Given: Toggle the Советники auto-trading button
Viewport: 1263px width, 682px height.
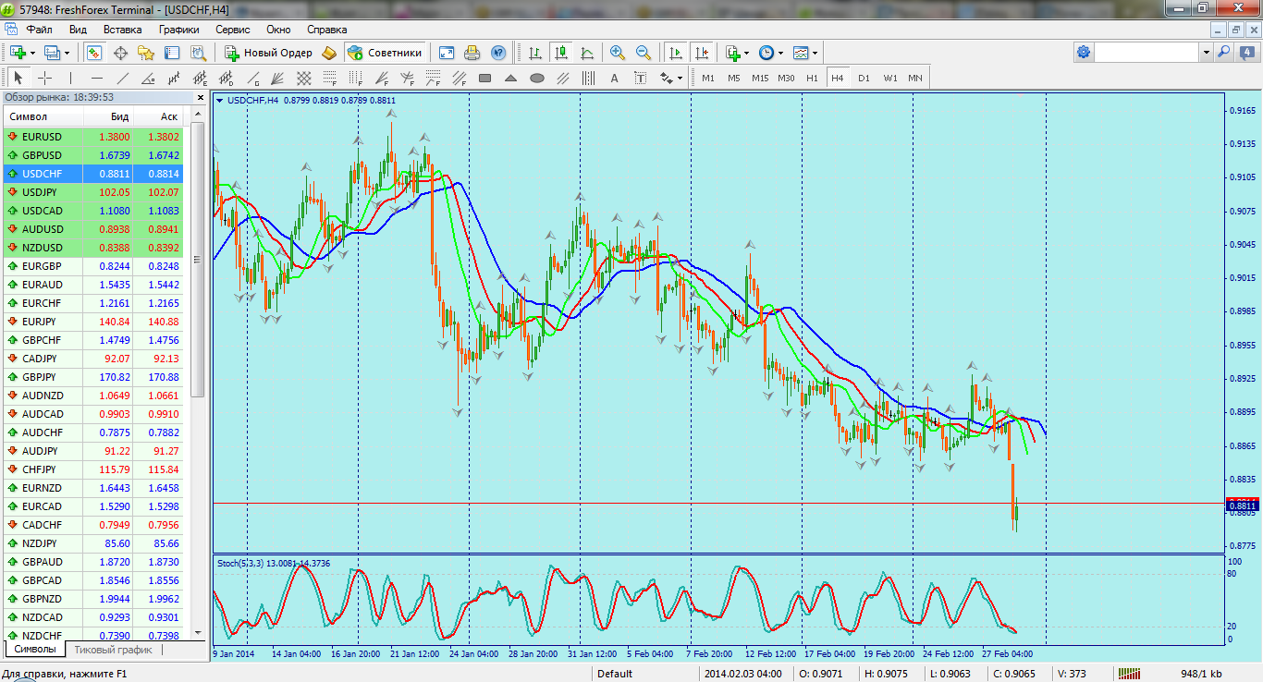Looking at the screenshot, I should 385,53.
